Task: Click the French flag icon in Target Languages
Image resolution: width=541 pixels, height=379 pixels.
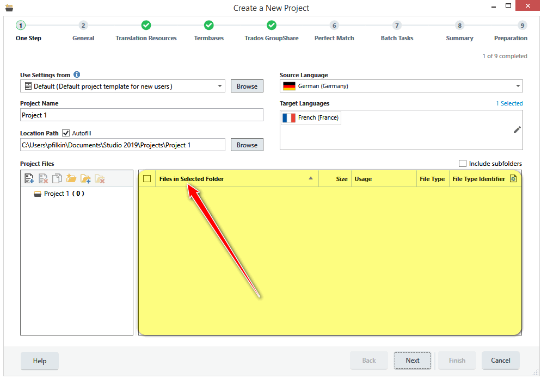Action: (x=289, y=117)
